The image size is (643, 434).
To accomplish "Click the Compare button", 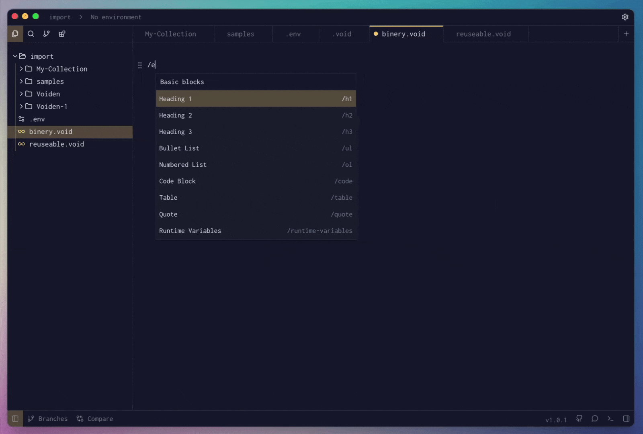I will (95, 419).
